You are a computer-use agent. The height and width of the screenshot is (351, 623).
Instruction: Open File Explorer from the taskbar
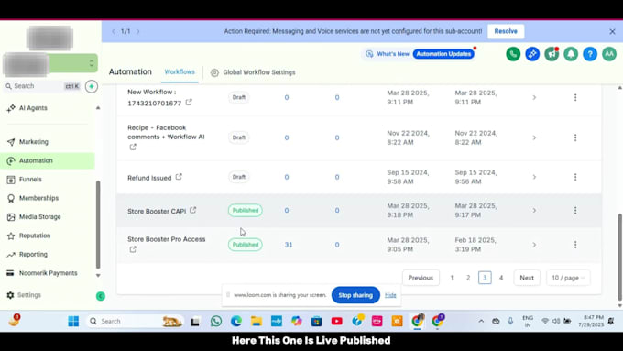pyautogui.click(x=257, y=321)
